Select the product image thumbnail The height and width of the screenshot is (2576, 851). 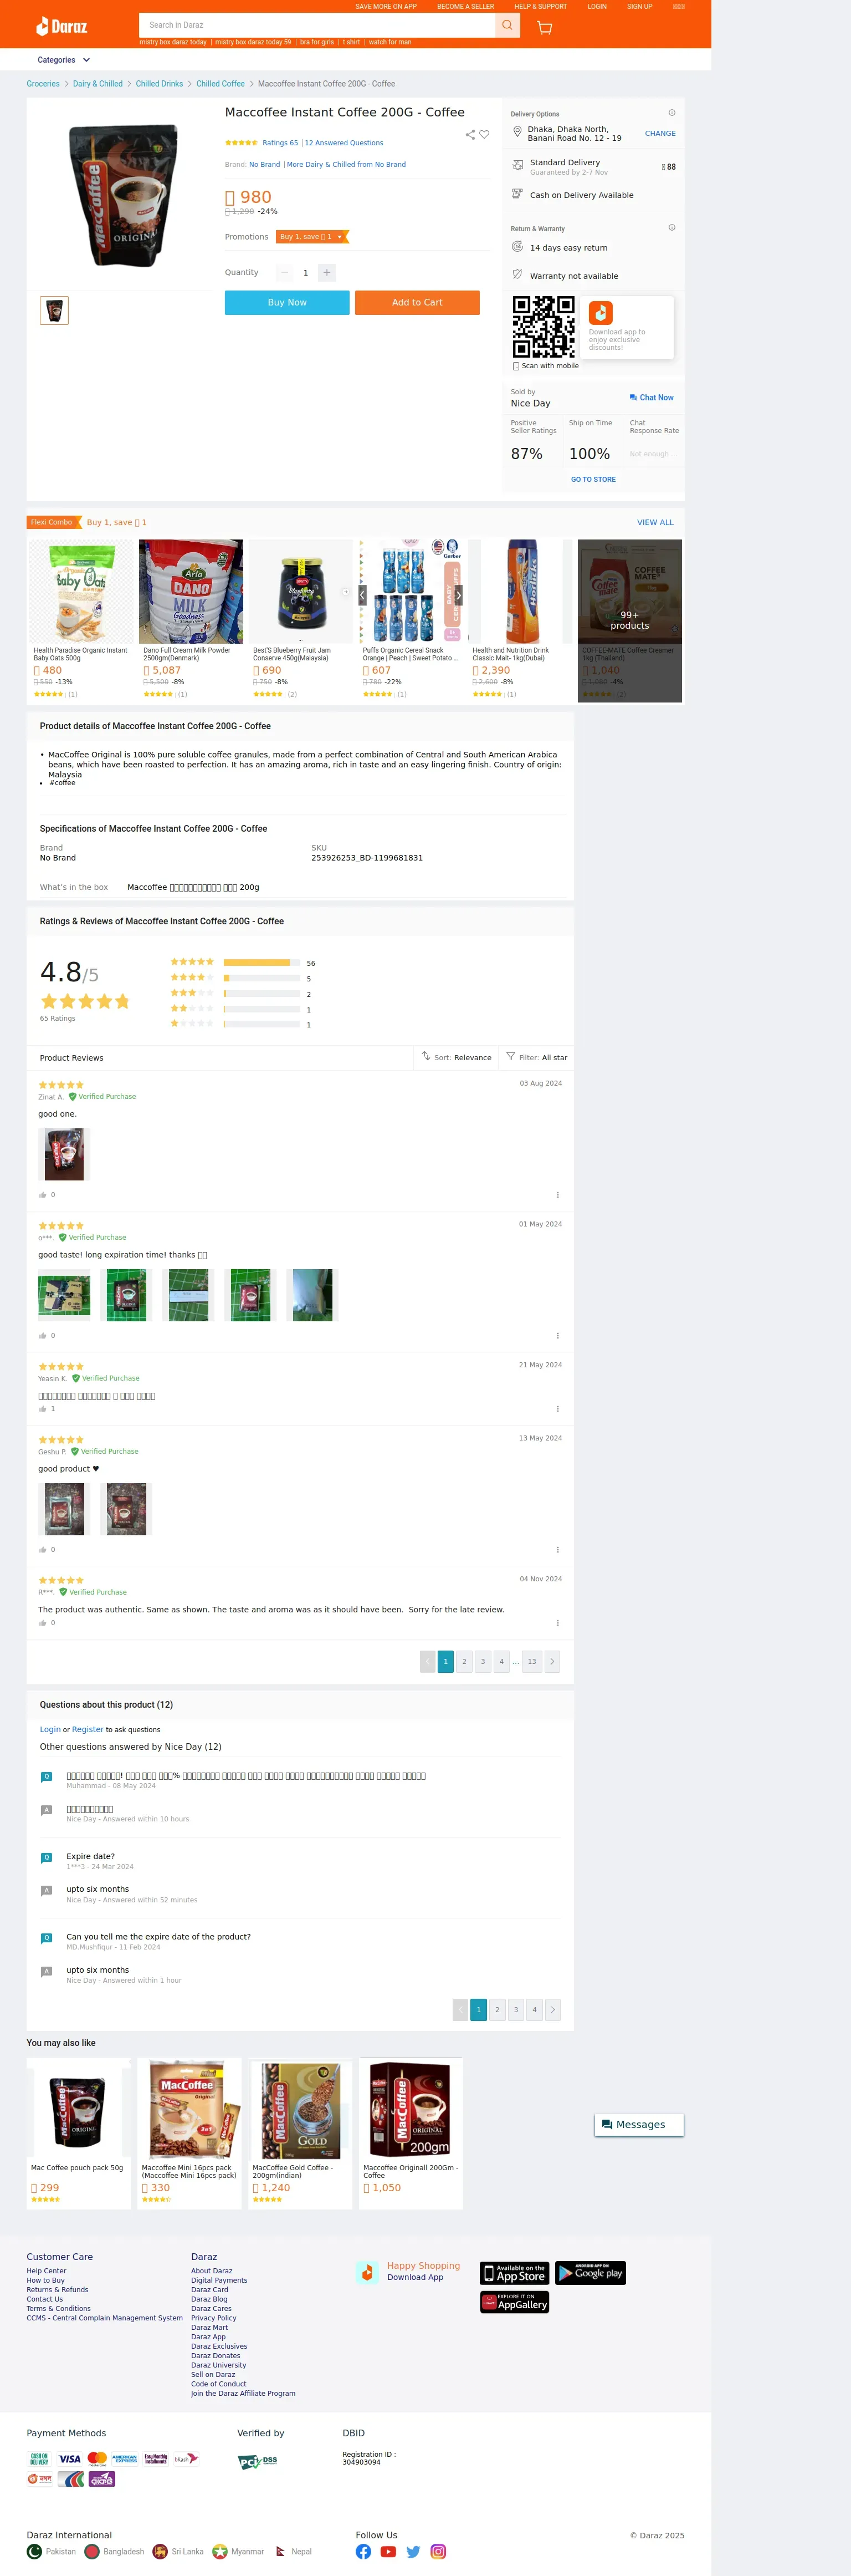pos(54,310)
